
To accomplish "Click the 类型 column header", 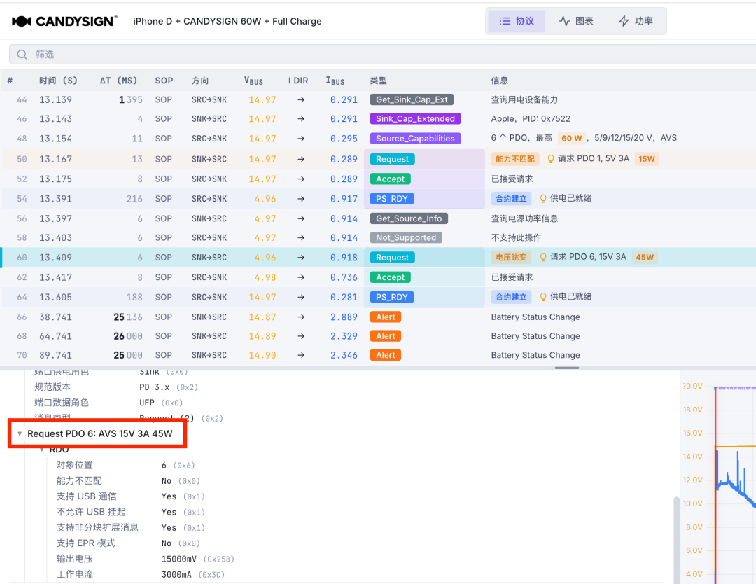I will tap(379, 81).
